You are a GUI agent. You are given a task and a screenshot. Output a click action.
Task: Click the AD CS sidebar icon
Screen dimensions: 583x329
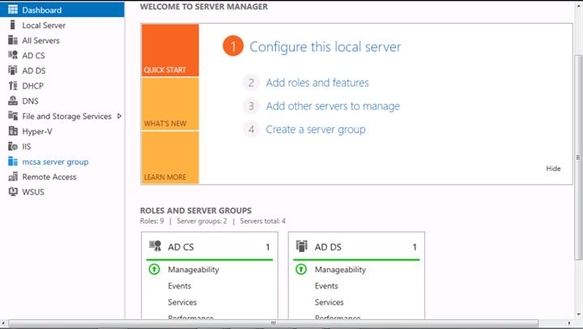13,55
